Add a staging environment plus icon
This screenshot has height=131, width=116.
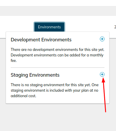pos(102,74)
